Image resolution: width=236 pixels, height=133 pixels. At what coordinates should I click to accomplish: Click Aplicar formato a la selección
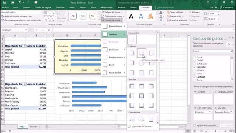pyautogui.click(x=17, y=16)
